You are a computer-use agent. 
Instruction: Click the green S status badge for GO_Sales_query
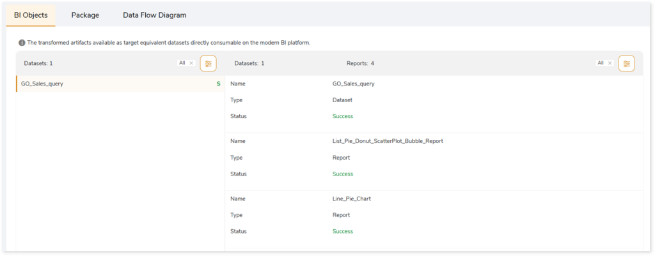click(218, 84)
